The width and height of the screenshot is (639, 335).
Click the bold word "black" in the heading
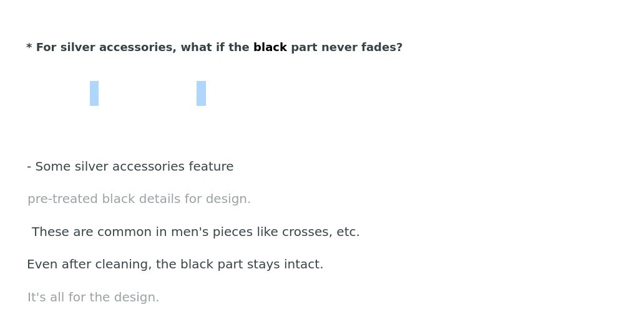[x=270, y=47]
